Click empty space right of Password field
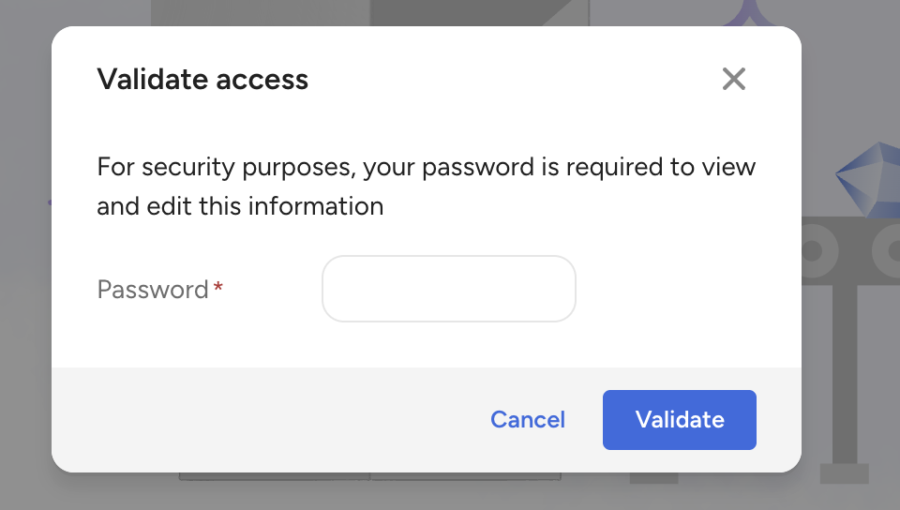900x510 pixels. click(675, 289)
